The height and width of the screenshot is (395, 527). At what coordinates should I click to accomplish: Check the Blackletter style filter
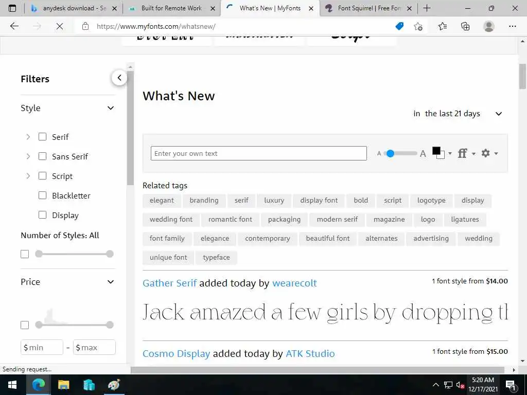[42, 195]
